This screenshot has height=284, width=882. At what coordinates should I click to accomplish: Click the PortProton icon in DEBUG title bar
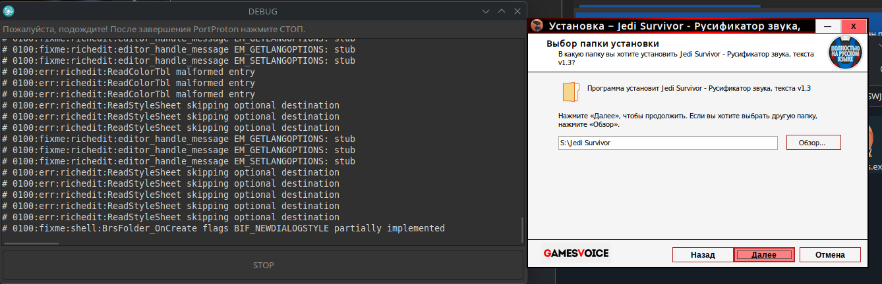tap(9, 11)
